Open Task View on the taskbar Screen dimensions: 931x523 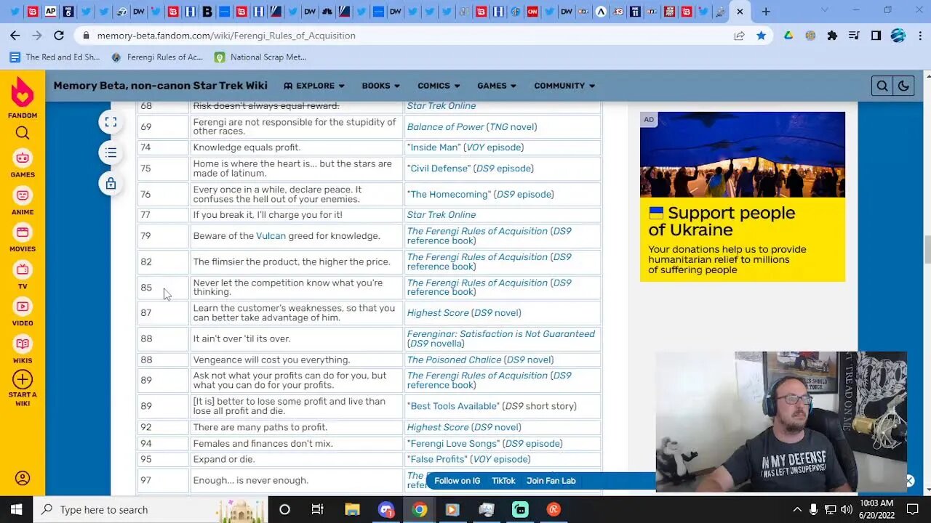(x=317, y=509)
